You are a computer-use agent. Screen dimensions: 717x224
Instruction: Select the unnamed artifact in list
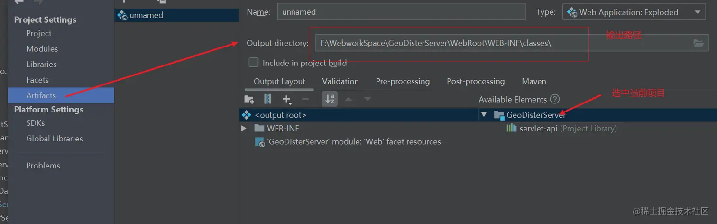click(146, 15)
